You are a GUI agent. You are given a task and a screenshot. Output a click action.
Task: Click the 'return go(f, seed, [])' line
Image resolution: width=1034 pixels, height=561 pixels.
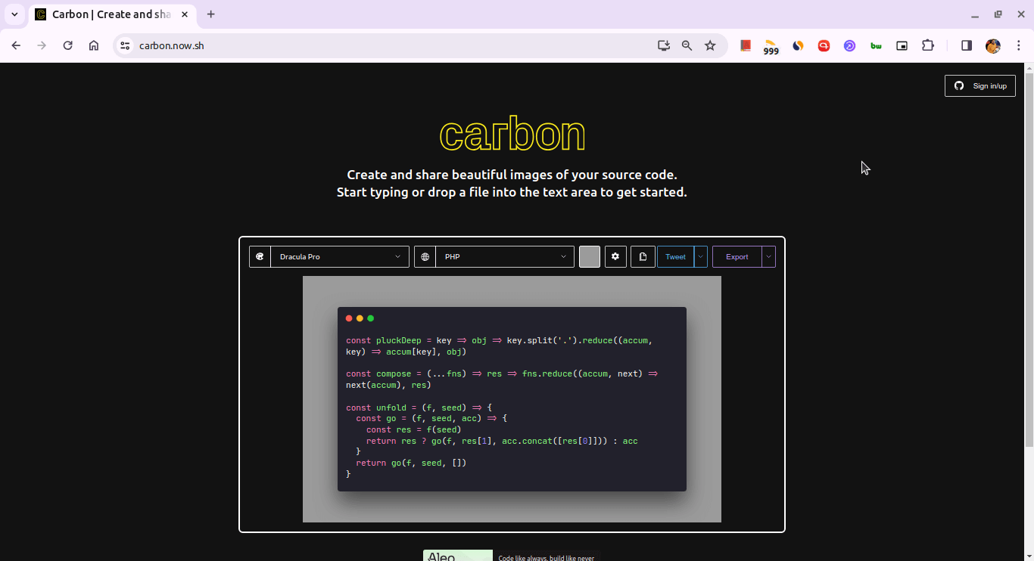[x=411, y=463]
